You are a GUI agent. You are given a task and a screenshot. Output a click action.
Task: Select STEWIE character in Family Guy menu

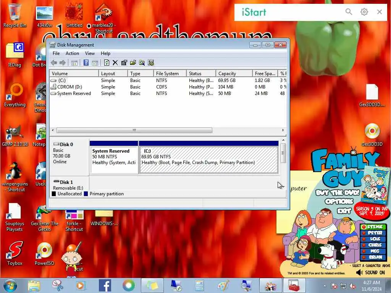(x=373, y=227)
